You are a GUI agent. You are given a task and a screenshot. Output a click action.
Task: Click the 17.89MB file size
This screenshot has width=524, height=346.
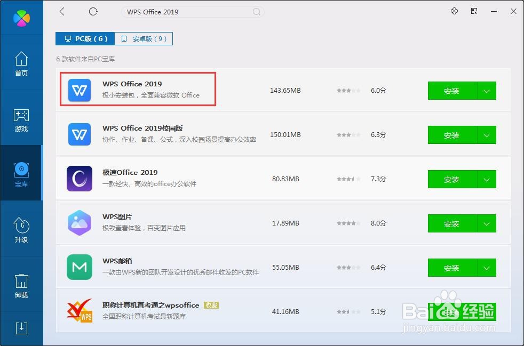coord(285,223)
